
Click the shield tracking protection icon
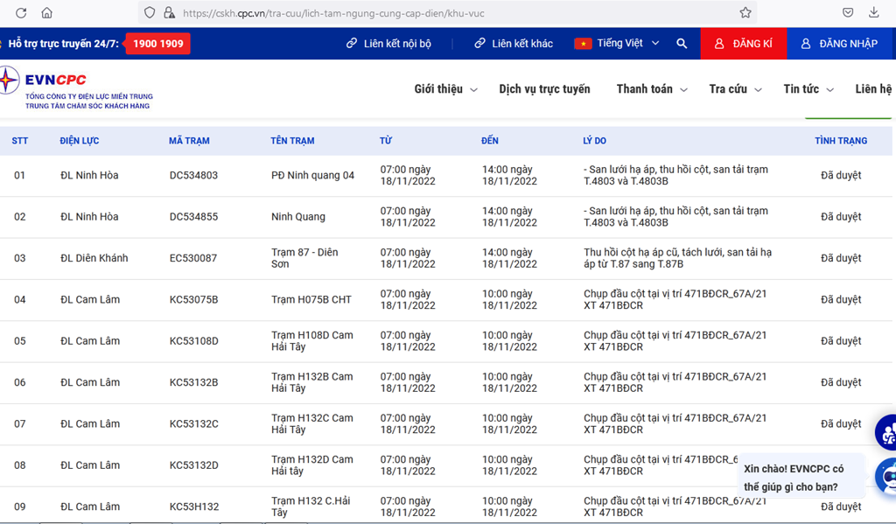tap(150, 13)
